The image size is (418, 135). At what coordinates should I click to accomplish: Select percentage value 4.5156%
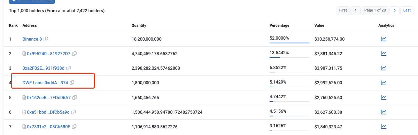[x=278, y=111]
